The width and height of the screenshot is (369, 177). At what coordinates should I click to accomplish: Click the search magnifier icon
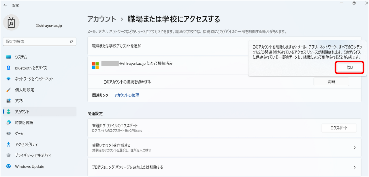coord(71,41)
